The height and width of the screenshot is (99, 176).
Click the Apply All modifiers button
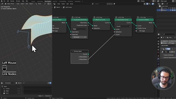164,41
